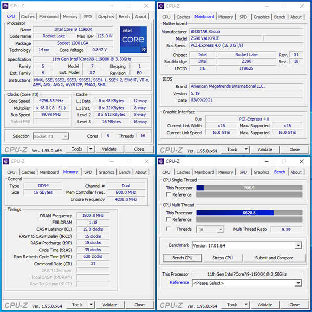Click the LPCIO IT8625 value
Viewport: 312px width, 312px height.
click(x=246, y=68)
